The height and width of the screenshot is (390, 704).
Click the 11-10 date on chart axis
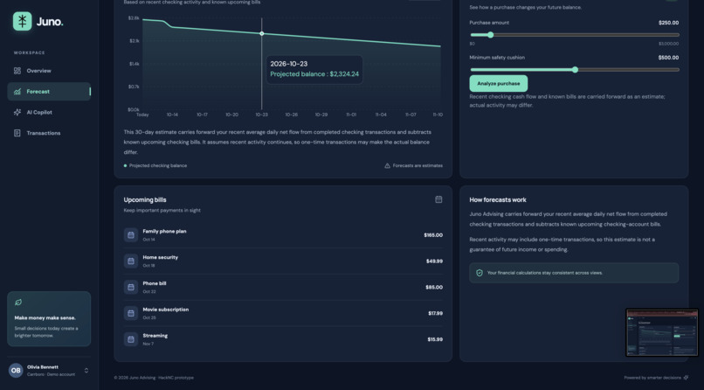pos(438,115)
